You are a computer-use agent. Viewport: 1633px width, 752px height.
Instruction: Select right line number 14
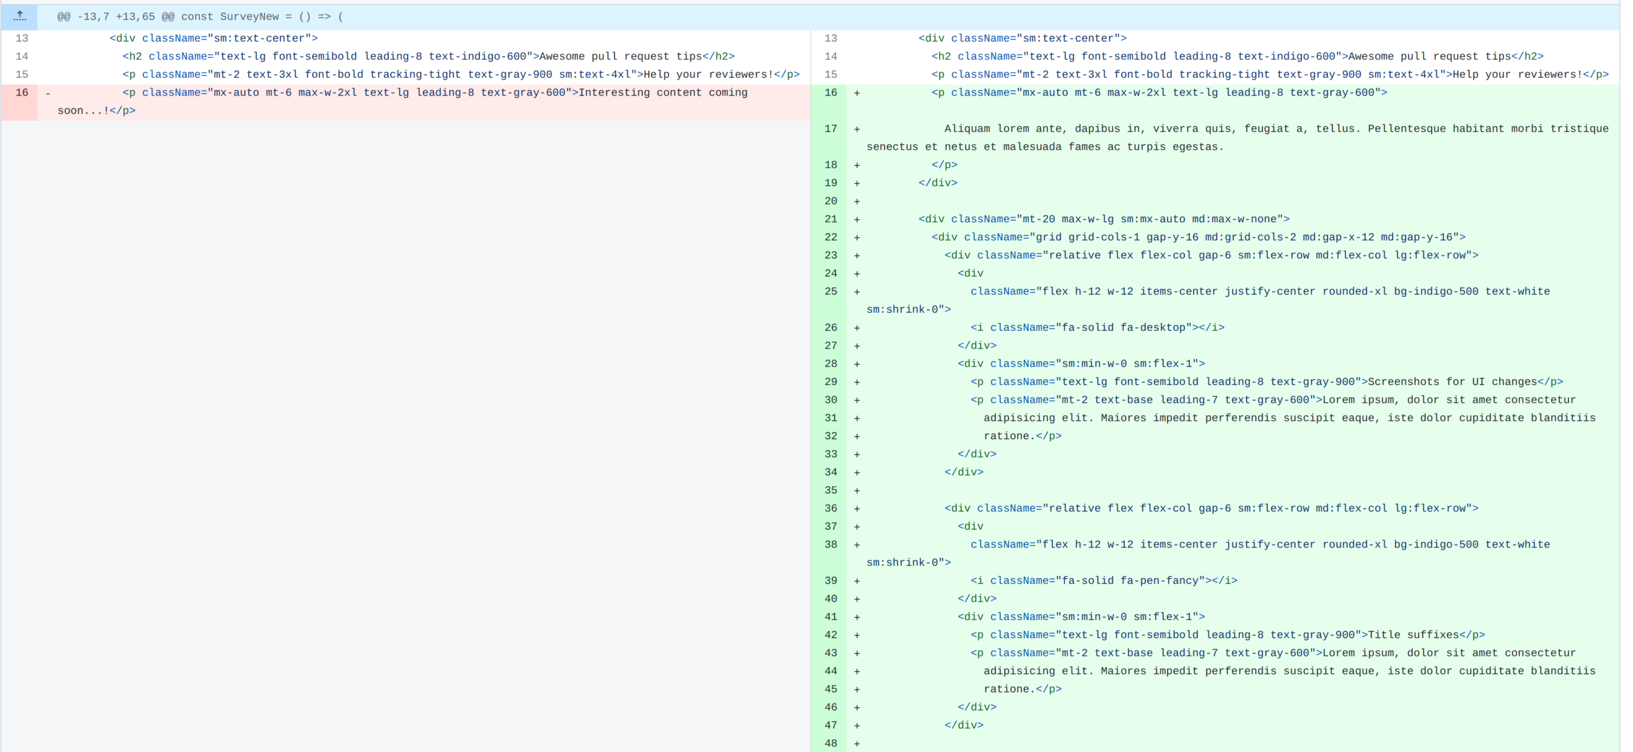[831, 56]
